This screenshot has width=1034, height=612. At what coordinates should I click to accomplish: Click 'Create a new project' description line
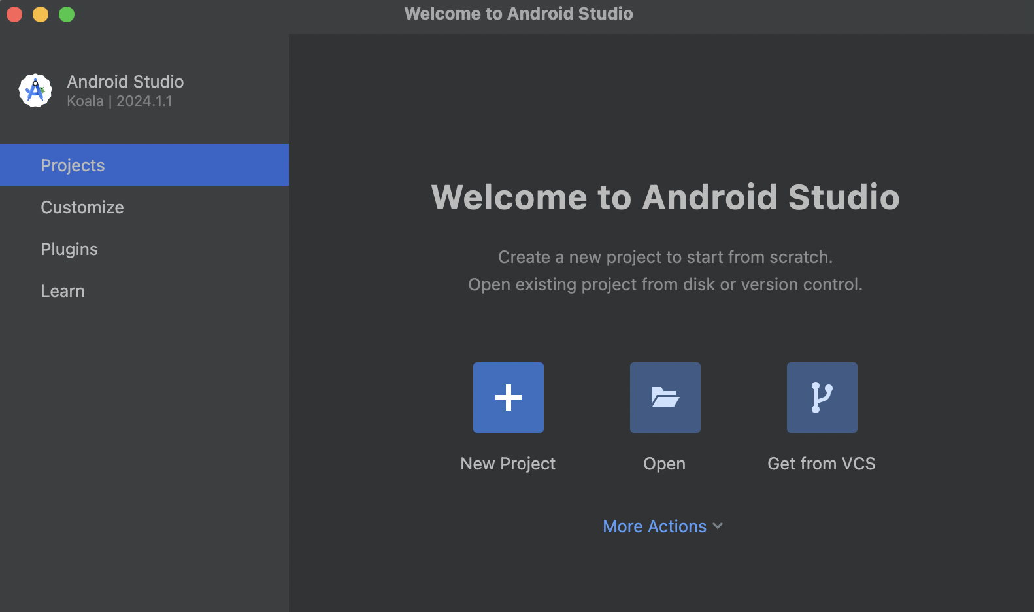665,257
